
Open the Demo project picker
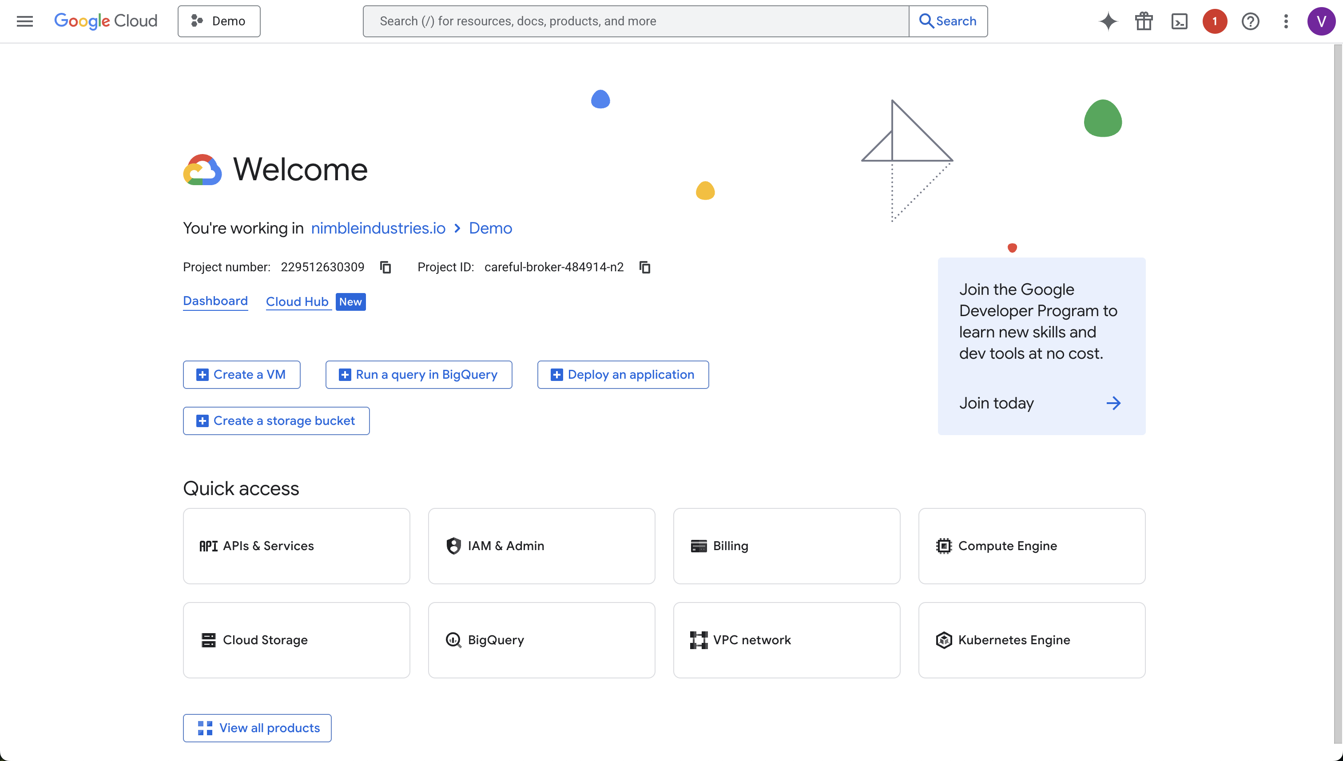coord(219,21)
